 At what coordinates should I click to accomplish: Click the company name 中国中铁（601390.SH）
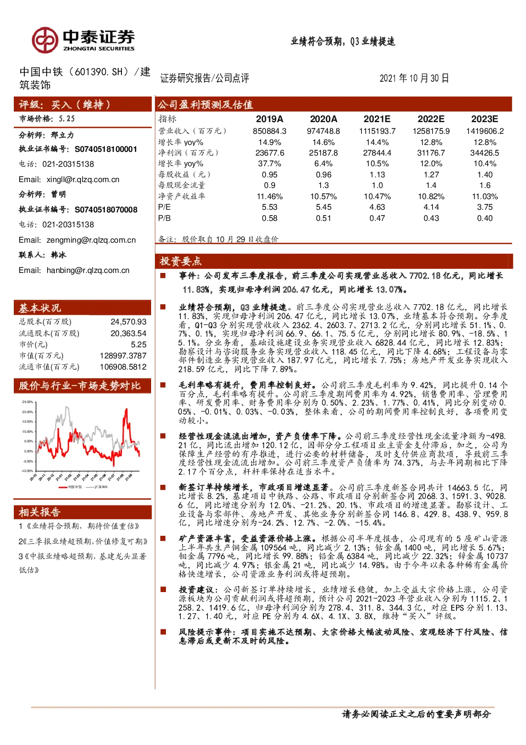pyautogui.click(x=74, y=72)
